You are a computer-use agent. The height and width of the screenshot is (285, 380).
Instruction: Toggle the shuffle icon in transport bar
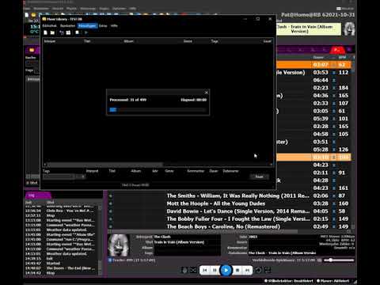(193, 270)
